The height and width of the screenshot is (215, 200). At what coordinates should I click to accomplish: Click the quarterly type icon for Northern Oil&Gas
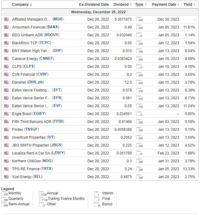pyautogui.click(x=139, y=161)
